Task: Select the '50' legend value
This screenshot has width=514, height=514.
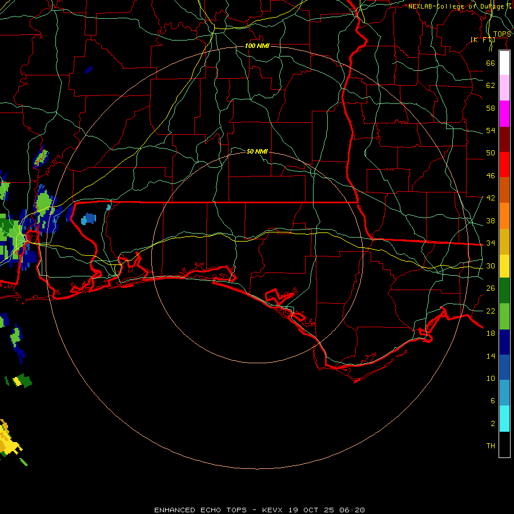Action: [491, 153]
